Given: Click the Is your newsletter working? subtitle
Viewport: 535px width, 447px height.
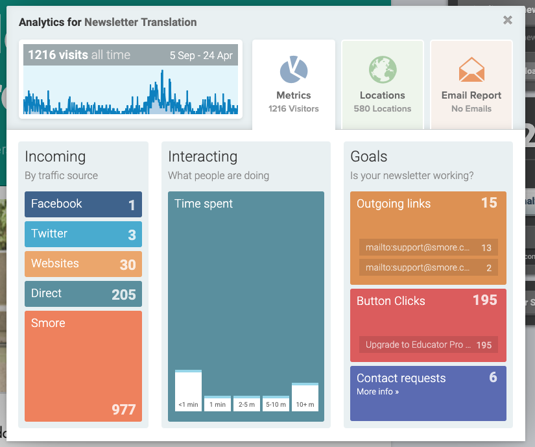Looking at the screenshot, I should (x=412, y=176).
